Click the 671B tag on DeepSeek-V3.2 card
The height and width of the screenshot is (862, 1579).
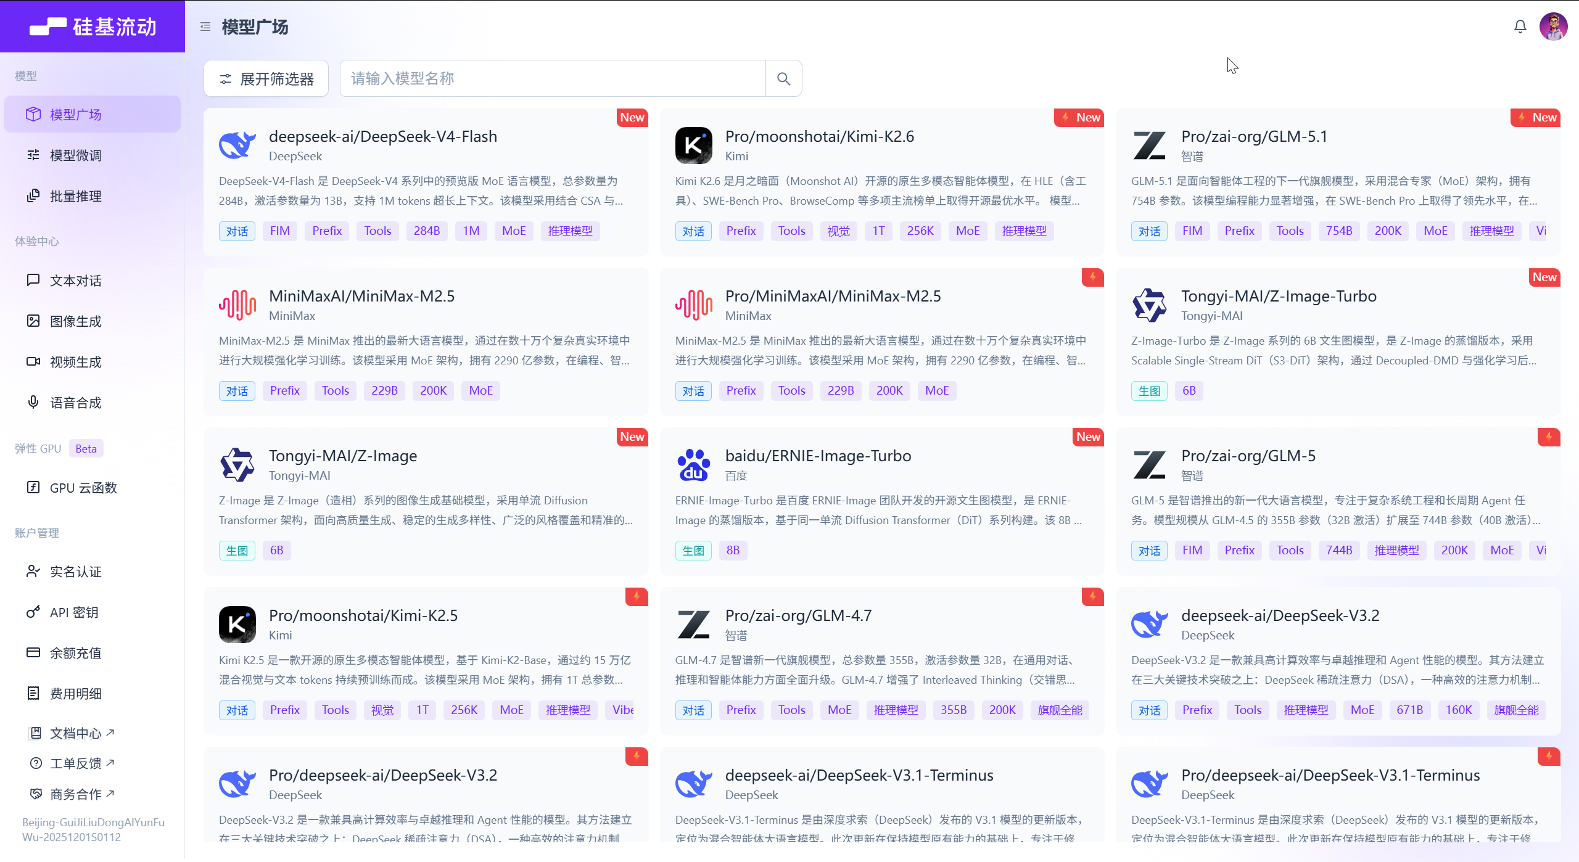click(x=1410, y=710)
